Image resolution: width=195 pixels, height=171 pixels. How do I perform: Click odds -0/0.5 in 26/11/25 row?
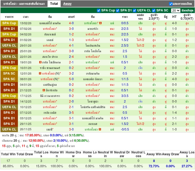click(125, 129)
